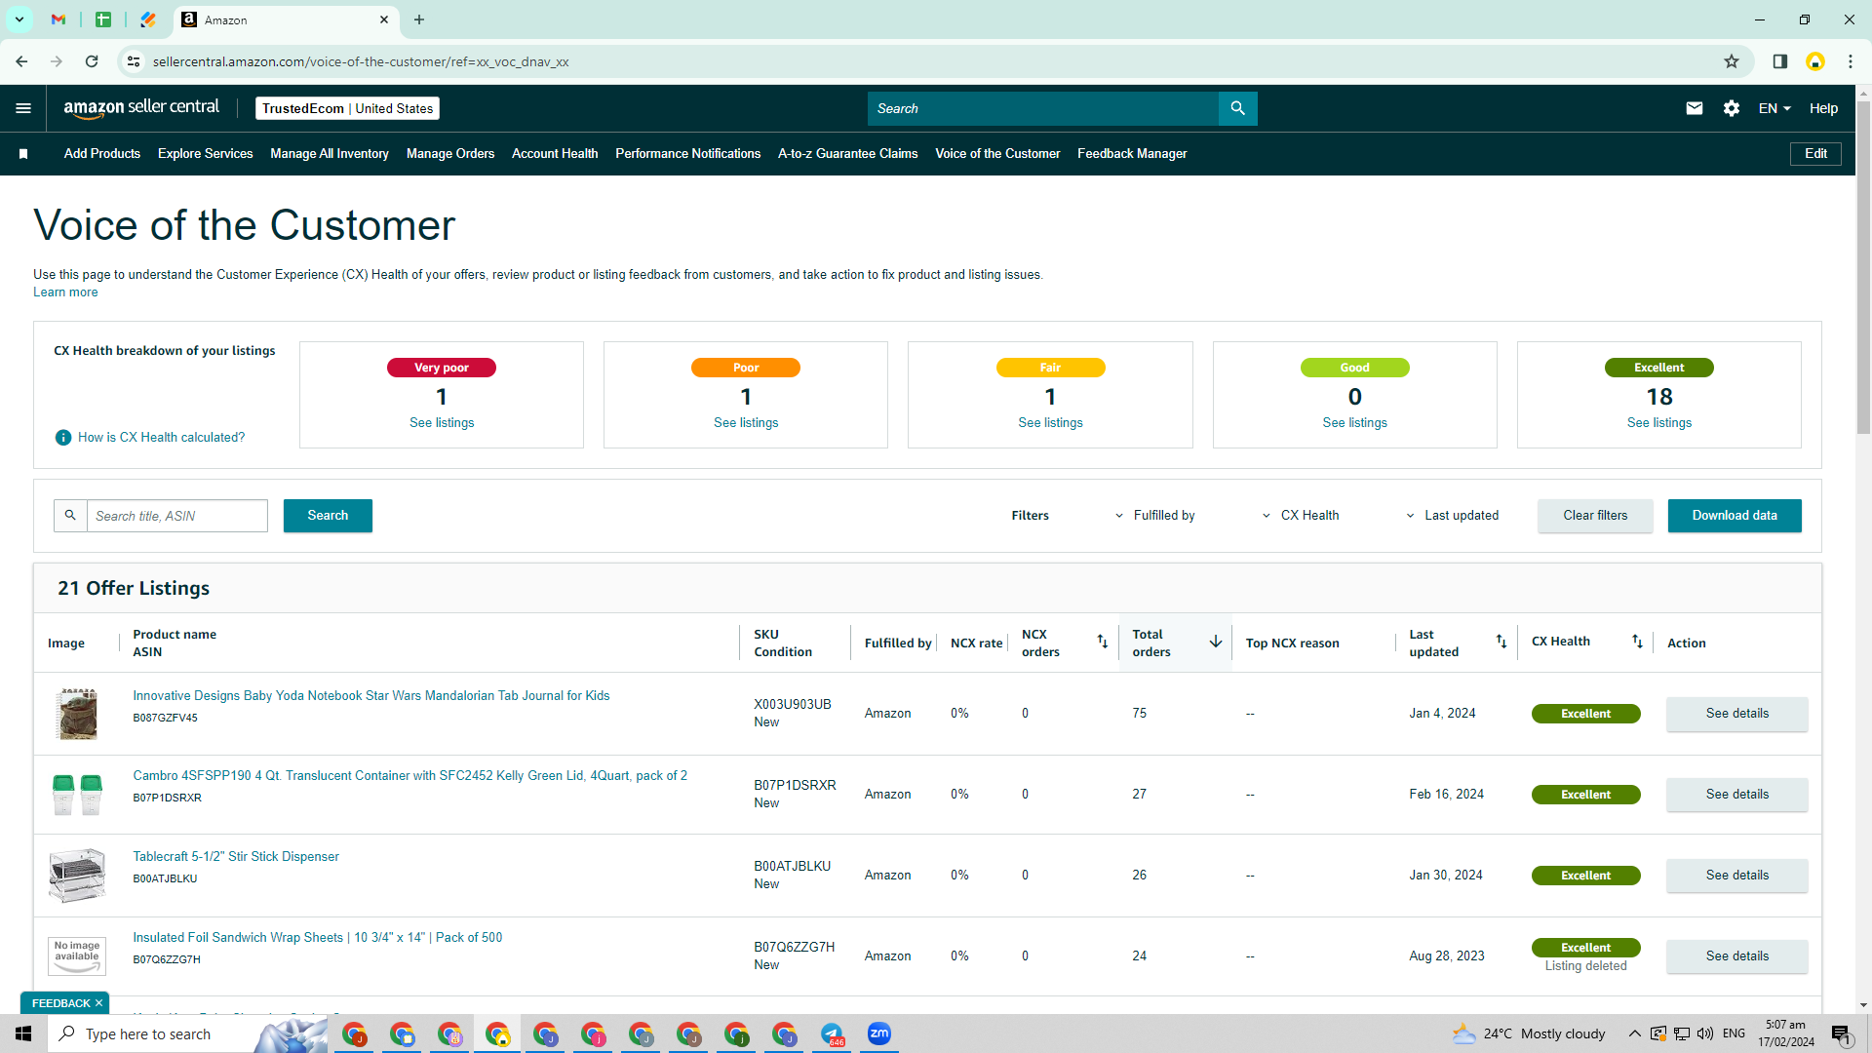This screenshot has height=1053, width=1872.
Task: Focus the header Search field
Action: pos(1043,108)
